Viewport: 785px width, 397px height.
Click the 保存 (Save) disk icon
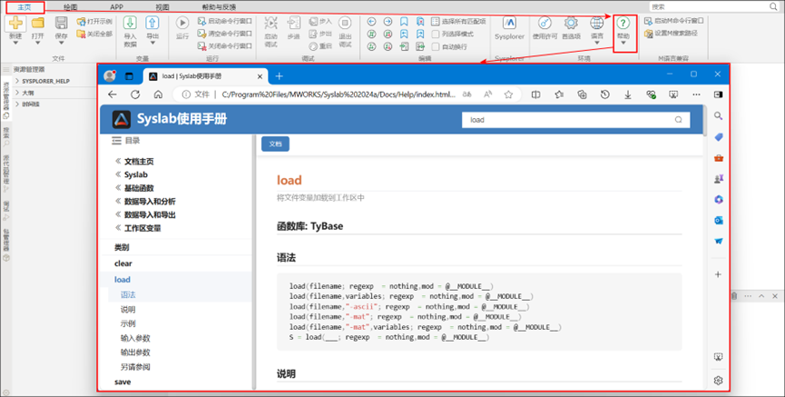(61, 23)
